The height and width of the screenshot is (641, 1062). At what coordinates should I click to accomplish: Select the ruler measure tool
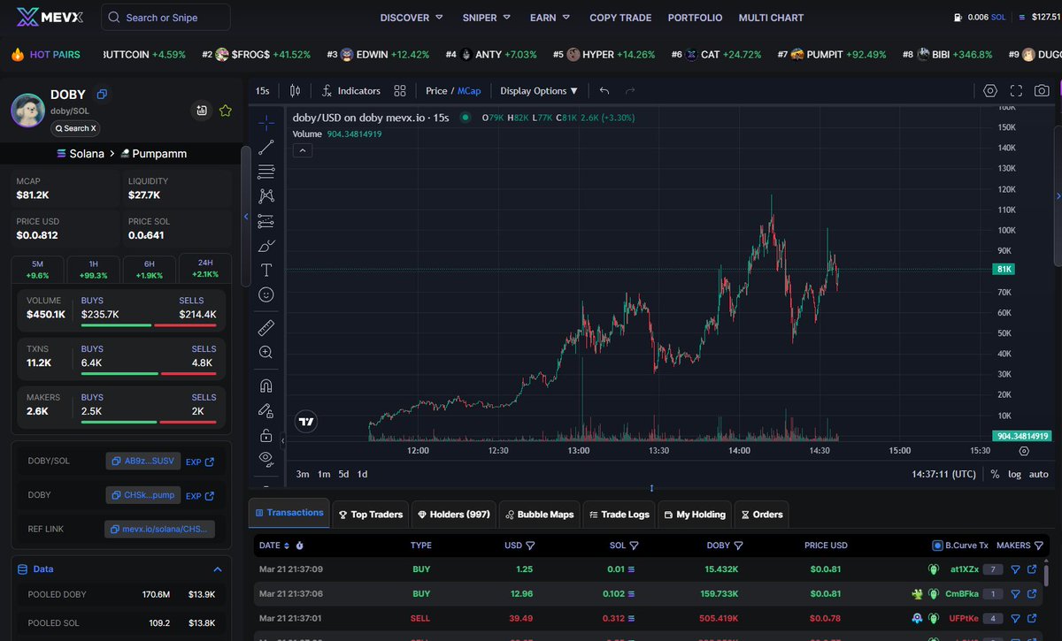coord(265,328)
